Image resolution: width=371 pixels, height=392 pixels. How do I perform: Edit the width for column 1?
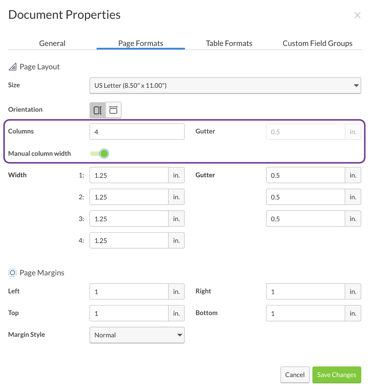[129, 175]
